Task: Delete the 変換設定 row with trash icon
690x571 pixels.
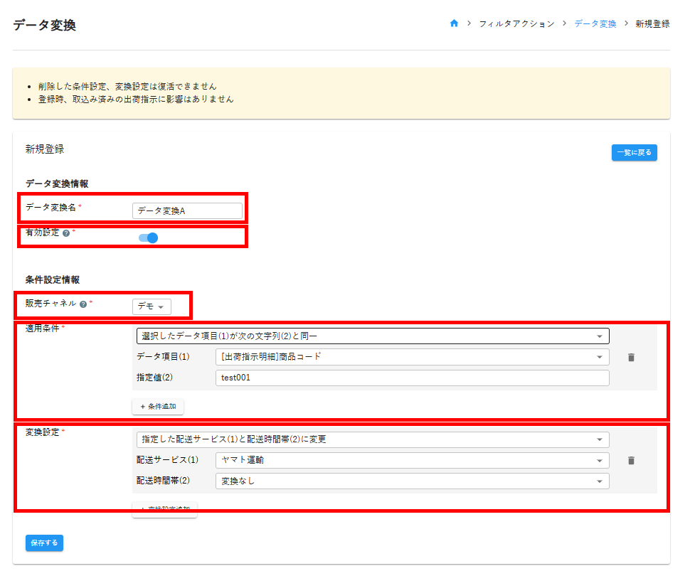Action: [631, 461]
